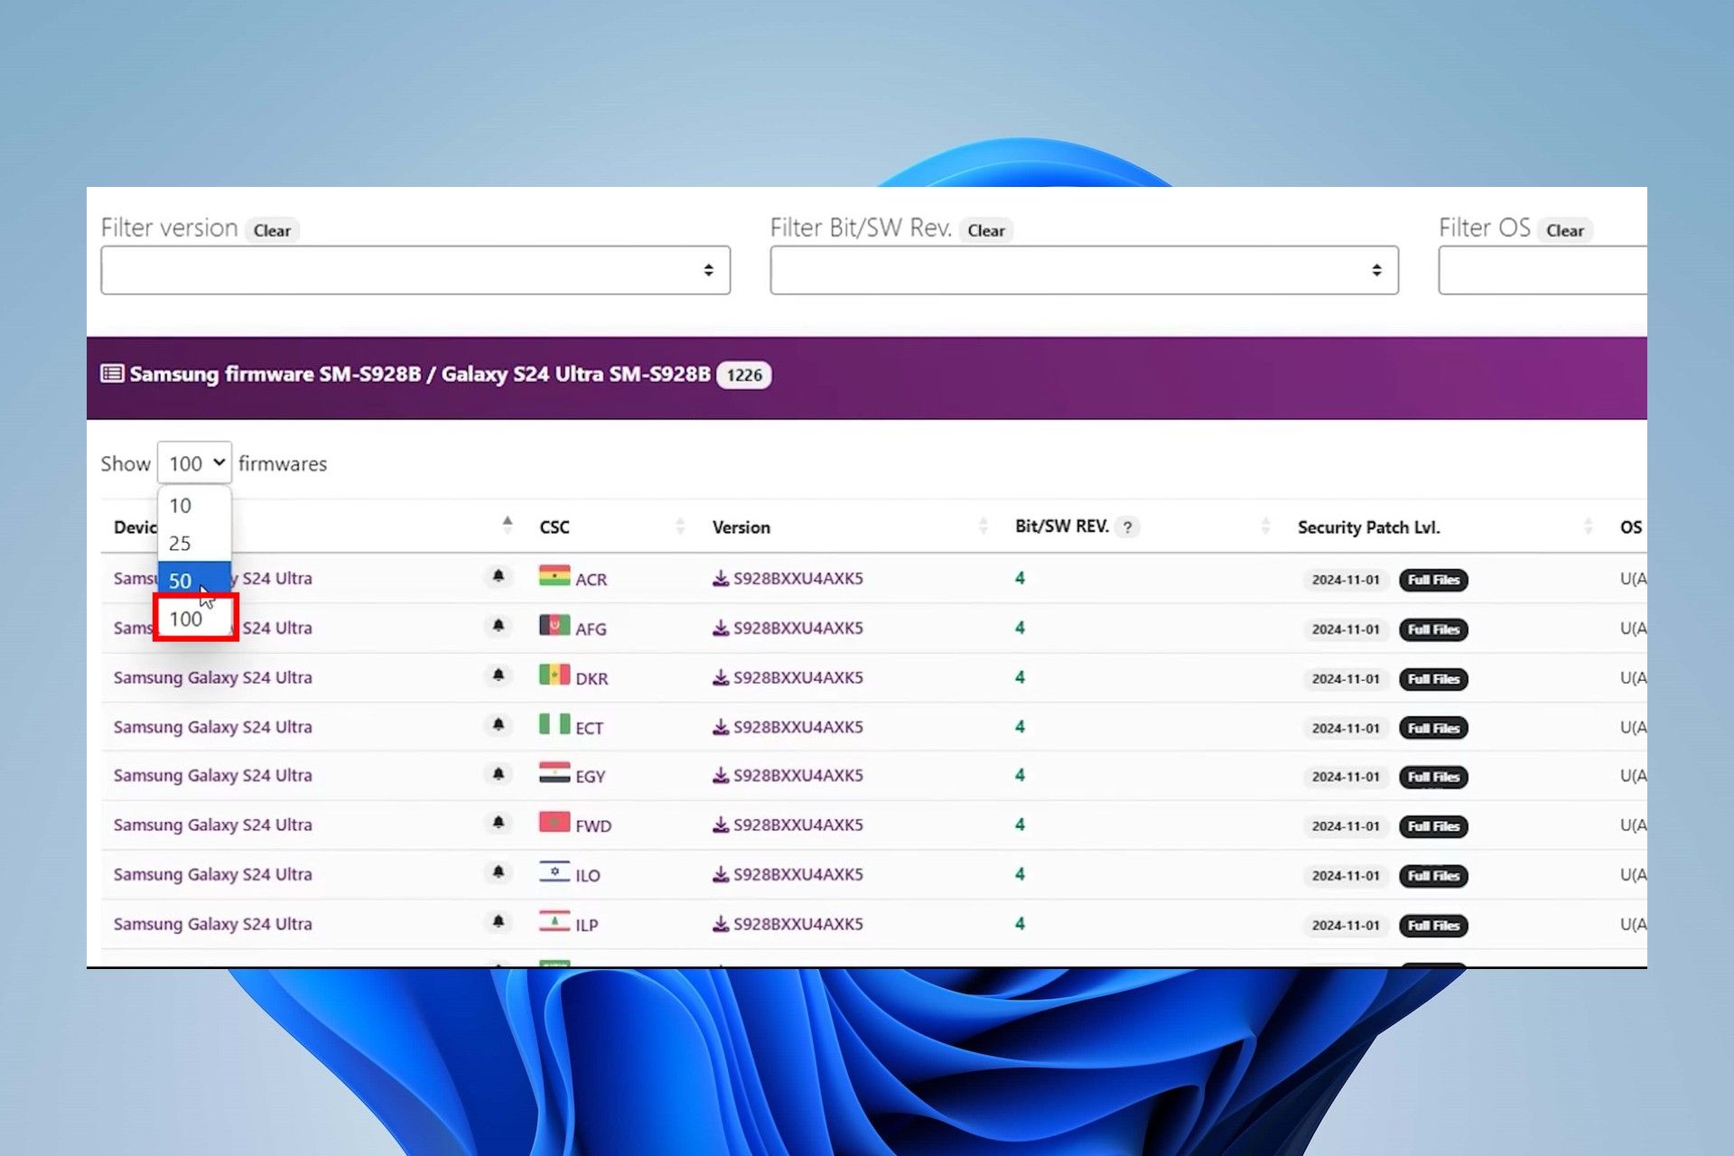Open S928BXXU4AXK5 version link in ILO row
Image resolution: width=1734 pixels, height=1156 pixels.
click(x=797, y=874)
